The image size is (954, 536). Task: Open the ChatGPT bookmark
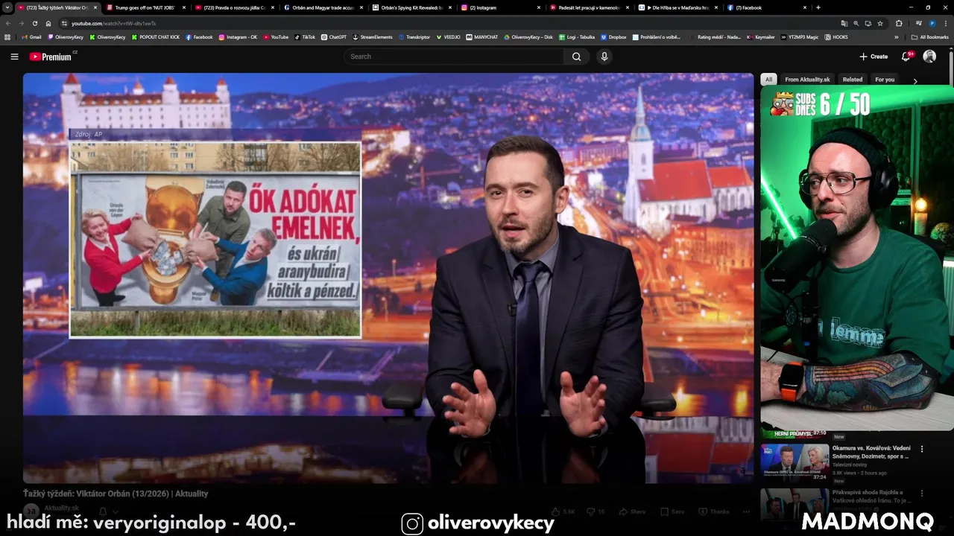tap(334, 36)
